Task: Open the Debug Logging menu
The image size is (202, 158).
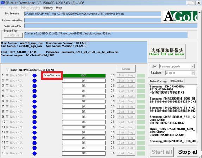Action: [30, 8]
